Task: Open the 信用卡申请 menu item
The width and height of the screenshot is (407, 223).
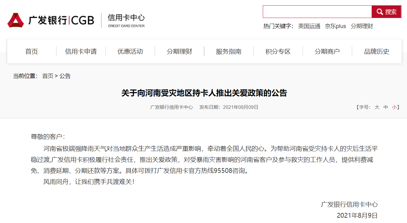Action: click(x=81, y=51)
